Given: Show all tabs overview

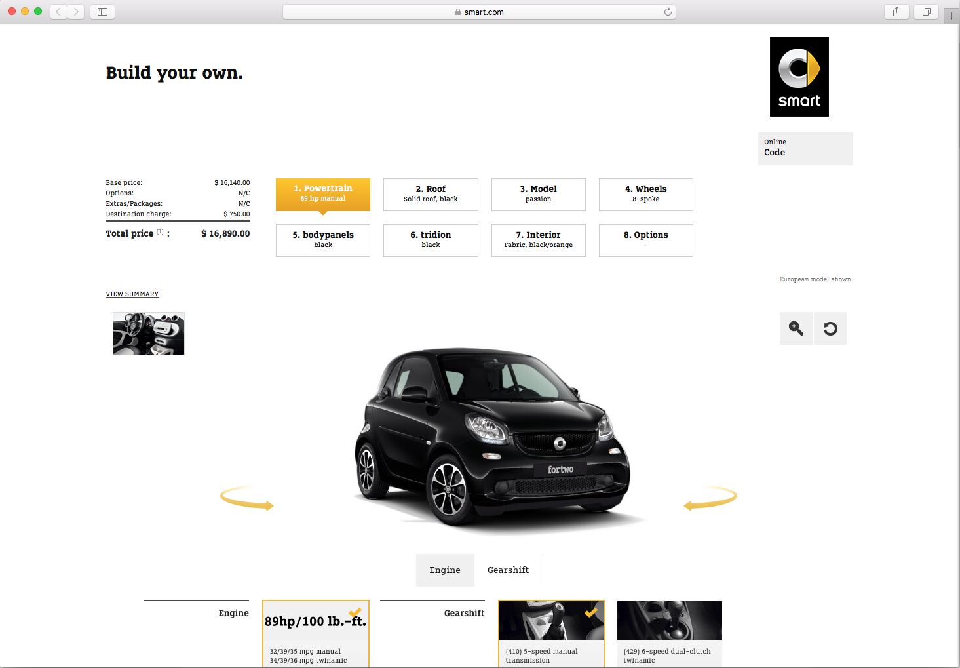Looking at the screenshot, I should pos(927,12).
